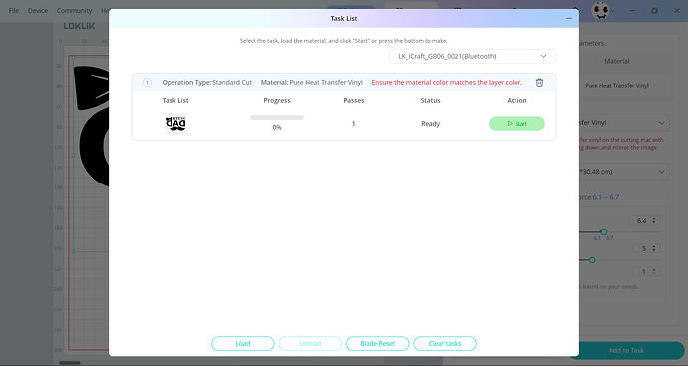Click 'Material: Pure Heat Transfer Vinyl' text
Viewport: 688px width, 366px height.
pyautogui.click(x=311, y=82)
